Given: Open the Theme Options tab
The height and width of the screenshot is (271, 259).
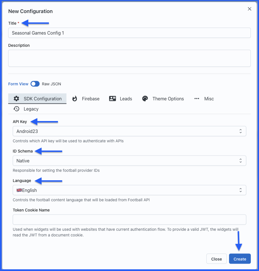Looking at the screenshot, I should (168, 99).
